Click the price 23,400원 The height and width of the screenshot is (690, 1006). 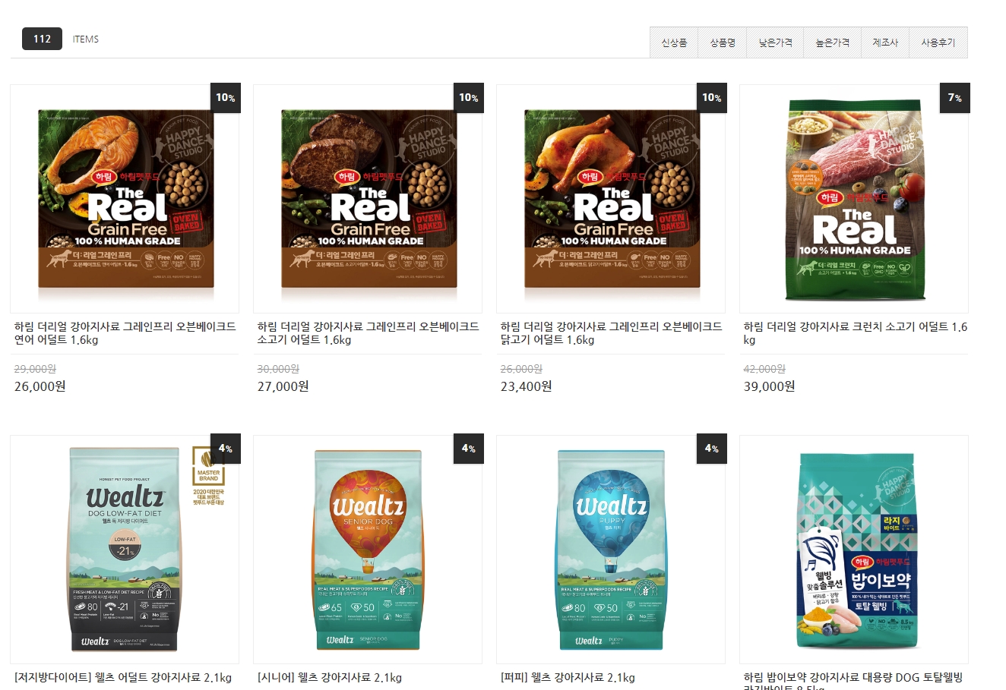(527, 386)
